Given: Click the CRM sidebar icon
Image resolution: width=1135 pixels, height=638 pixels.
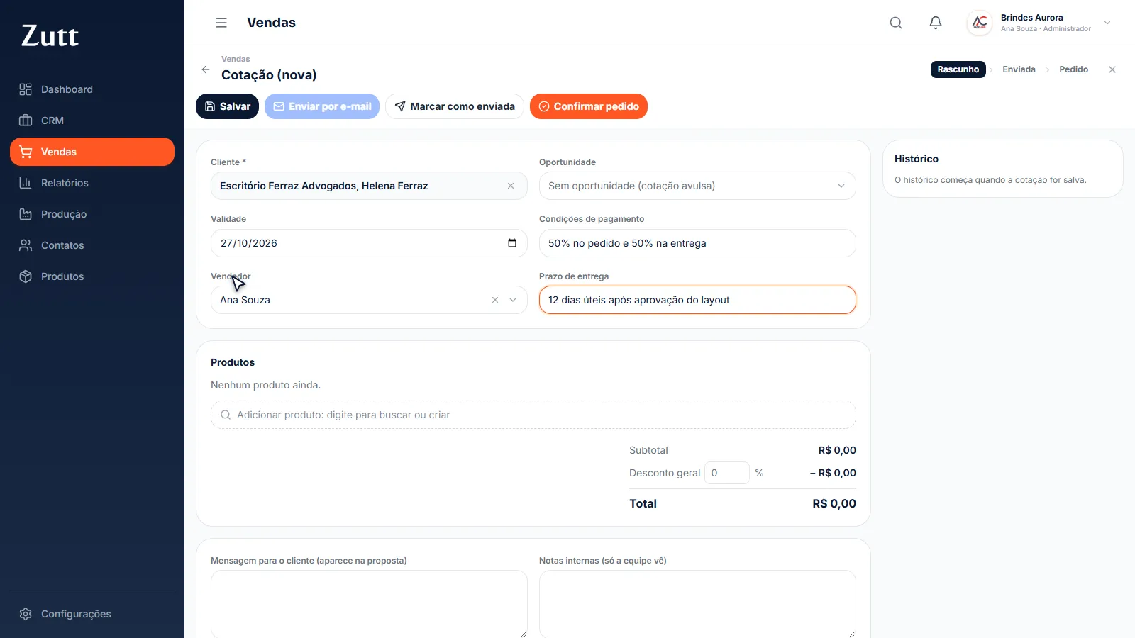Looking at the screenshot, I should pyautogui.click(x=26, y=121).
